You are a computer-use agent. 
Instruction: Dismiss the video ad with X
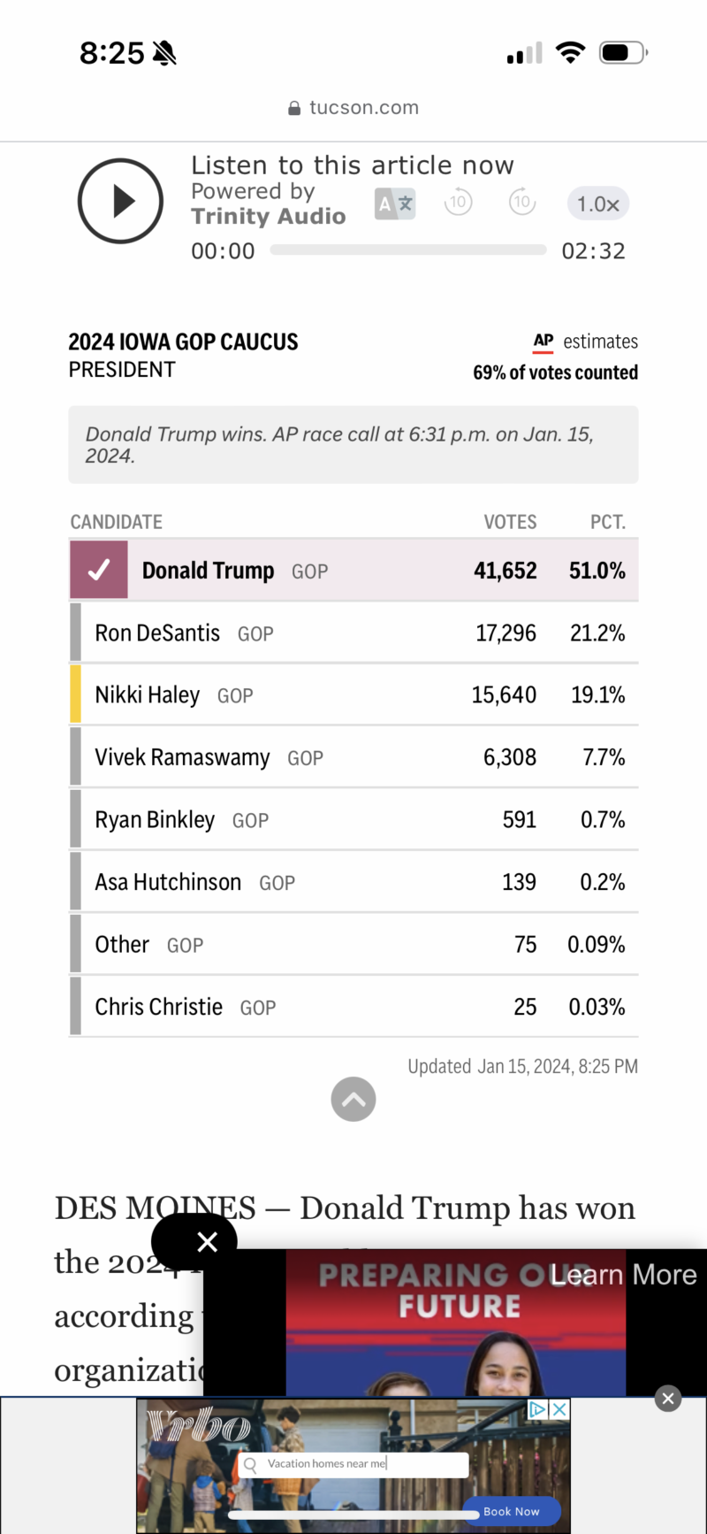tap(207, 1242)
